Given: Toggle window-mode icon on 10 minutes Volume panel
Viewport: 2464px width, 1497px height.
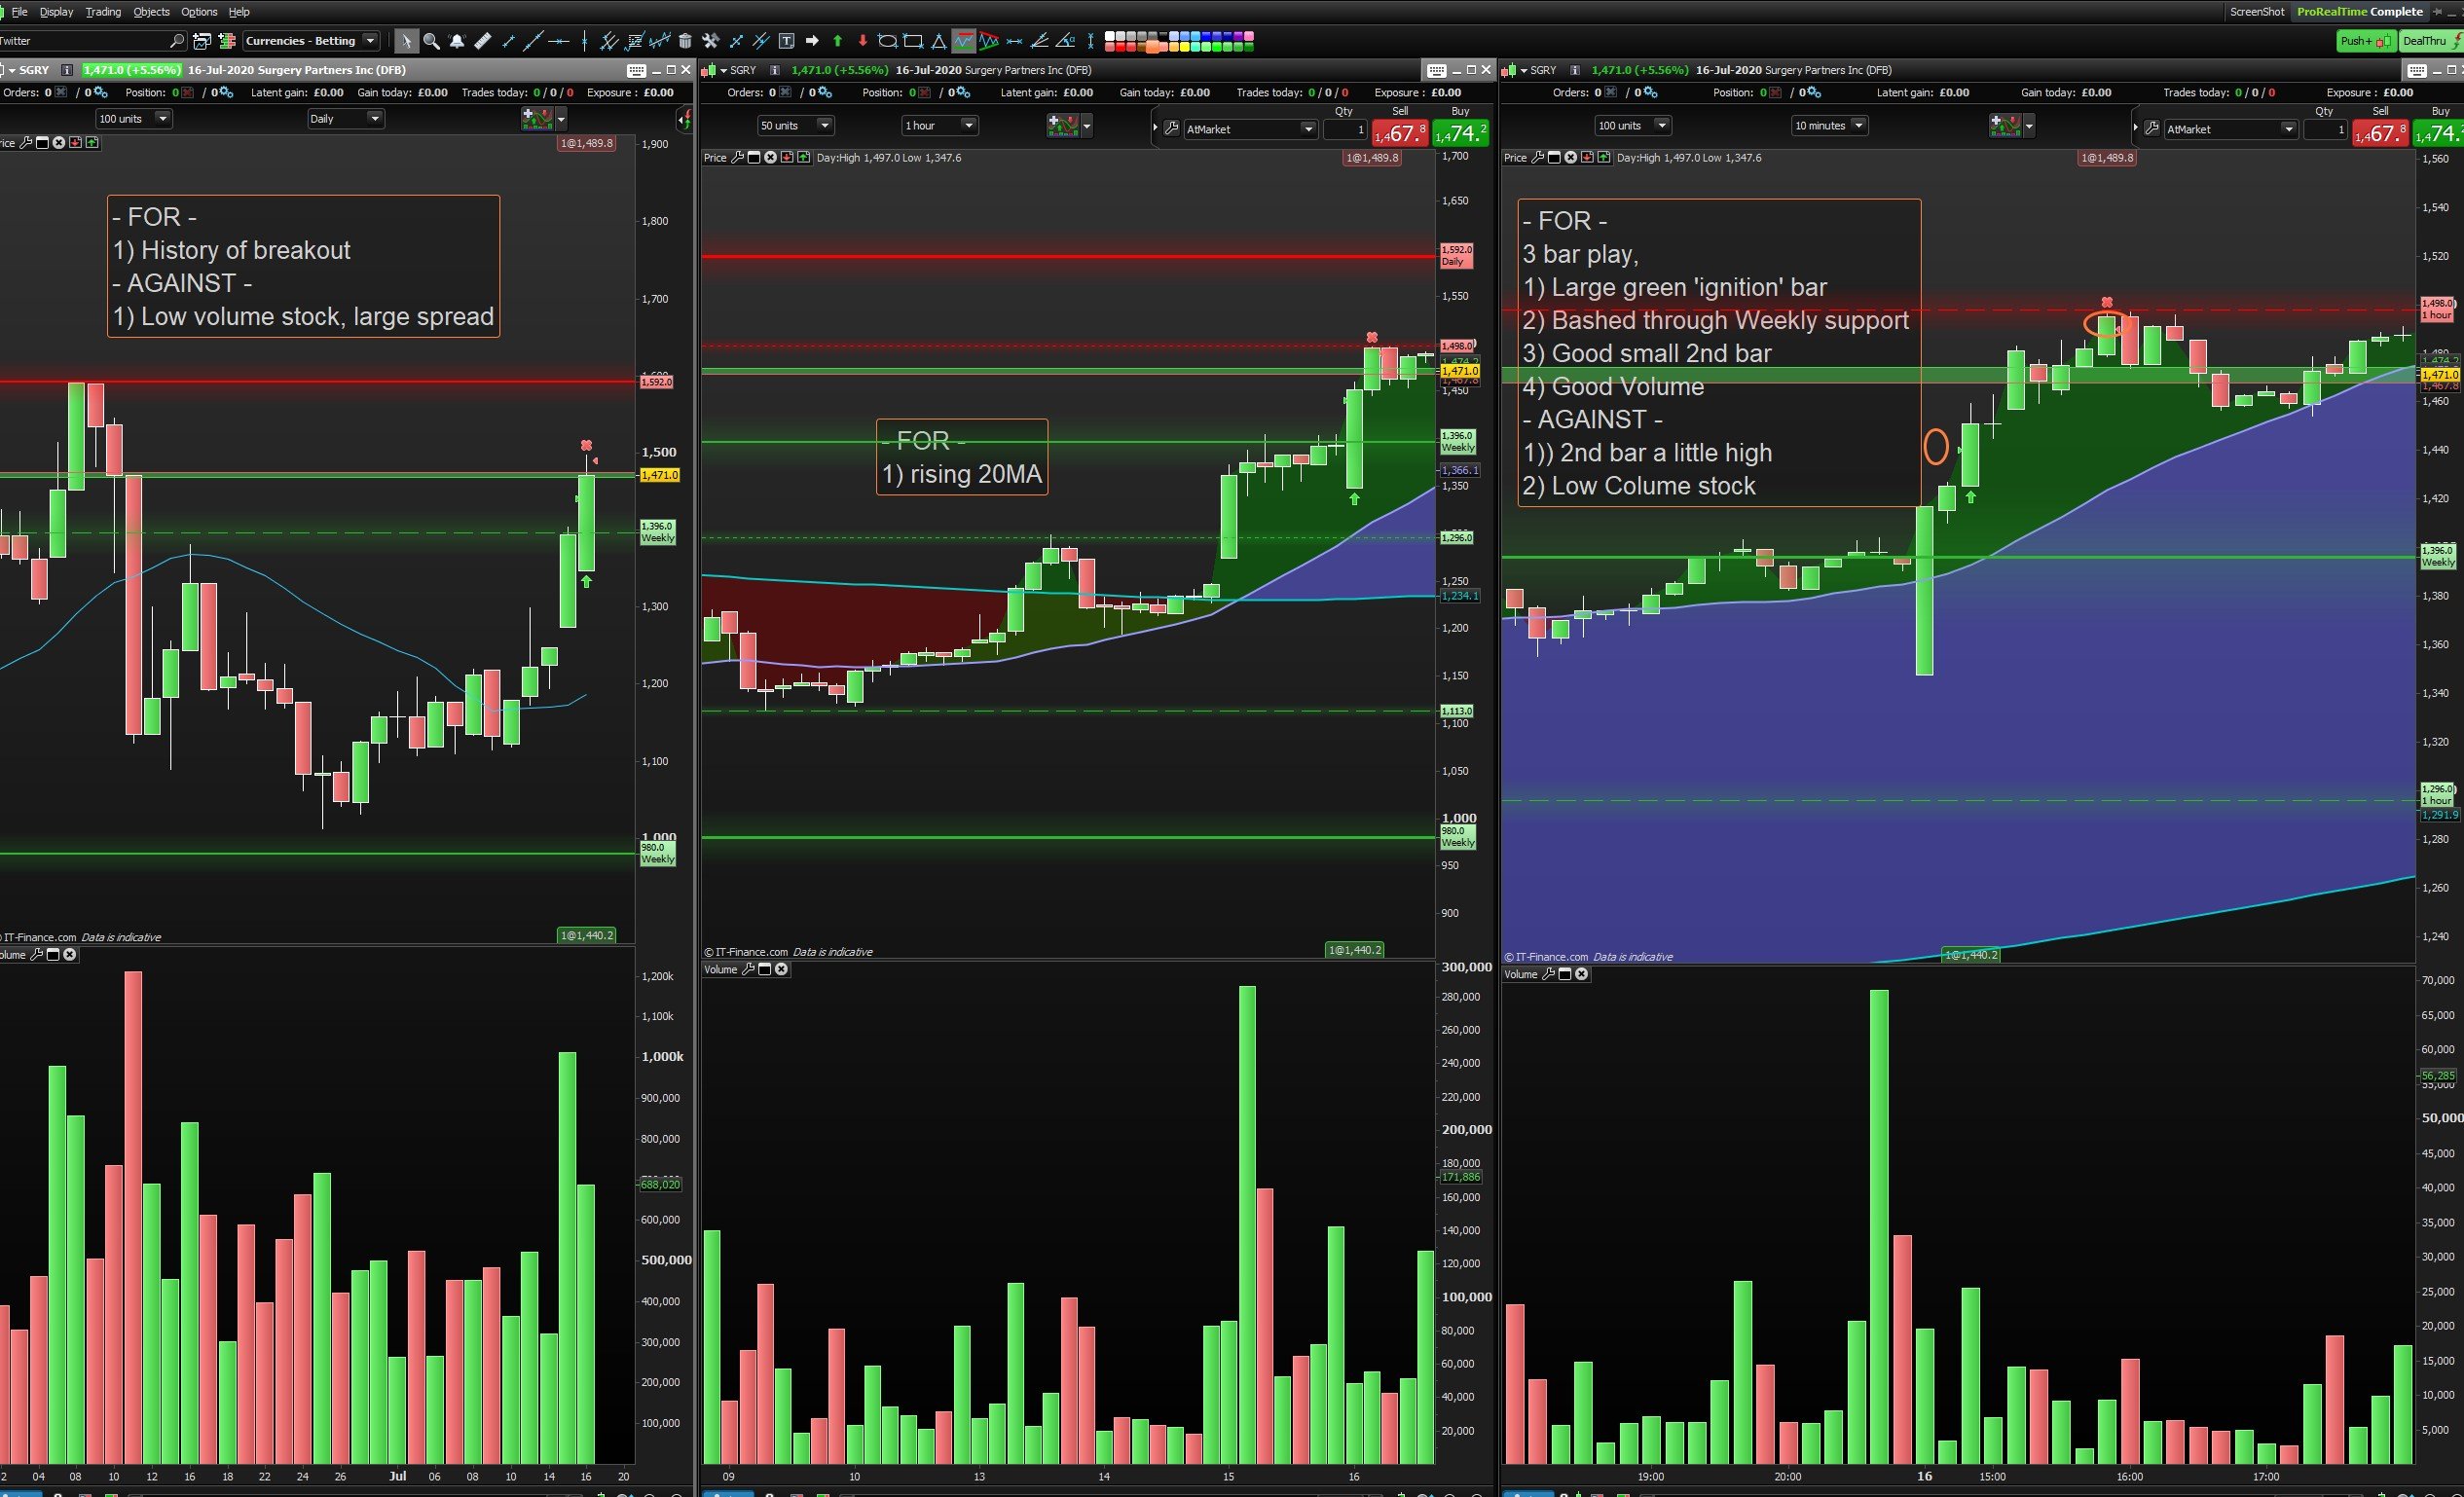Looking at the screenshot, I should 1565,973.
